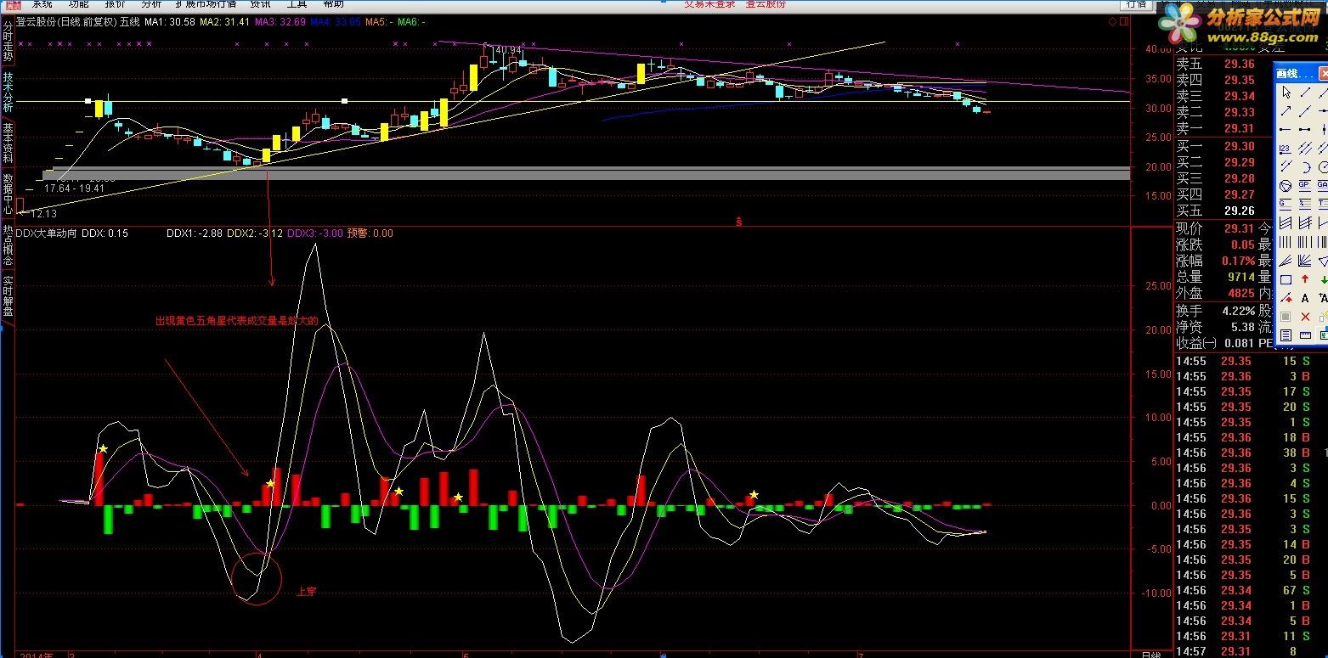Click the 外盘 value 4825

(x=1240, y=293)
